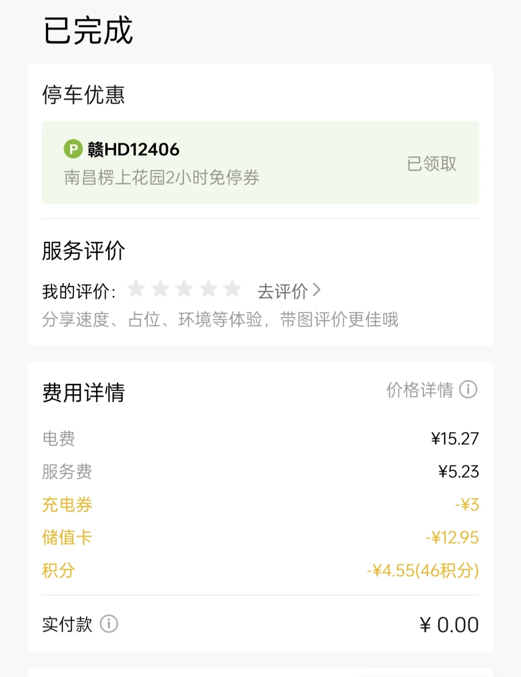The width and height of the screenshot is (521, 677).
Task: Give a three-star rating
Action: point(184,289)
